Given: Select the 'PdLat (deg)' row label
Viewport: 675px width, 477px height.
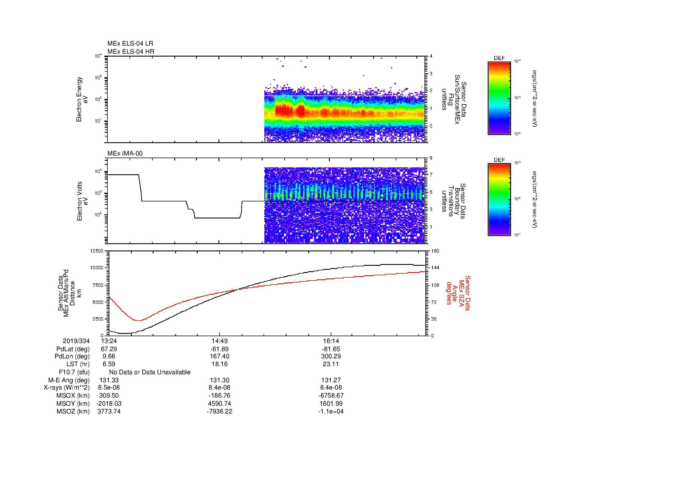Looking at the screenshot, I should click(x=73, y=349).
